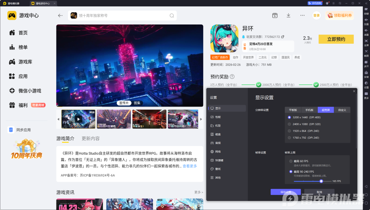Open 多开 multi-instance manager
This screenshot has height=210, width=370.
[x=366, y=63]
